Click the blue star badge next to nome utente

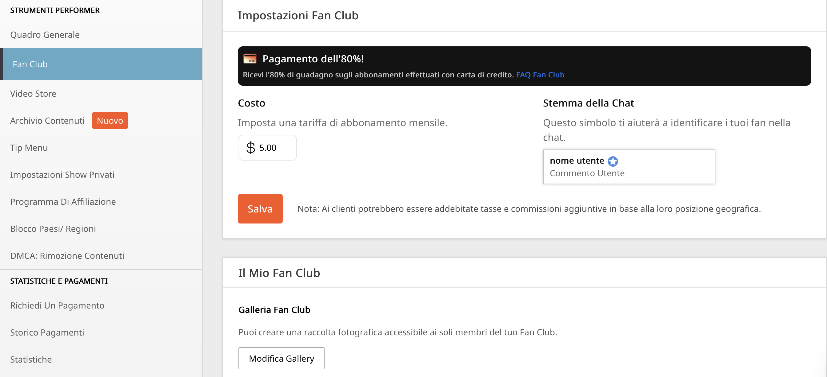[613, 161]
